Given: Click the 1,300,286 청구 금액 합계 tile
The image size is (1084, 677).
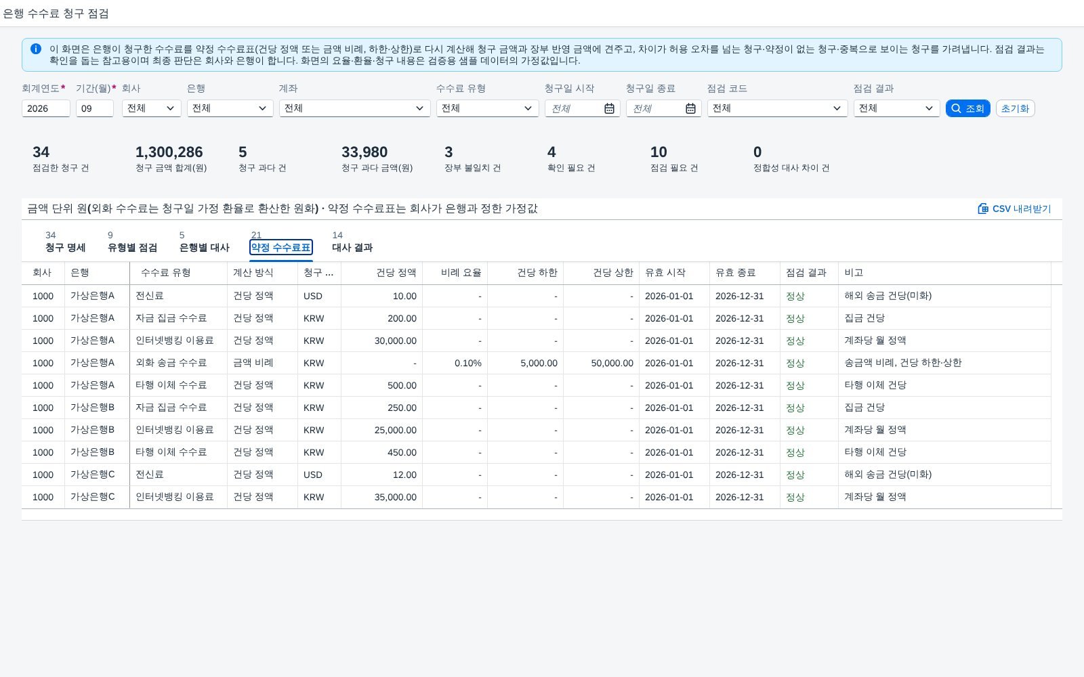Looking at the screenshot, I should [x=171, y=159].
